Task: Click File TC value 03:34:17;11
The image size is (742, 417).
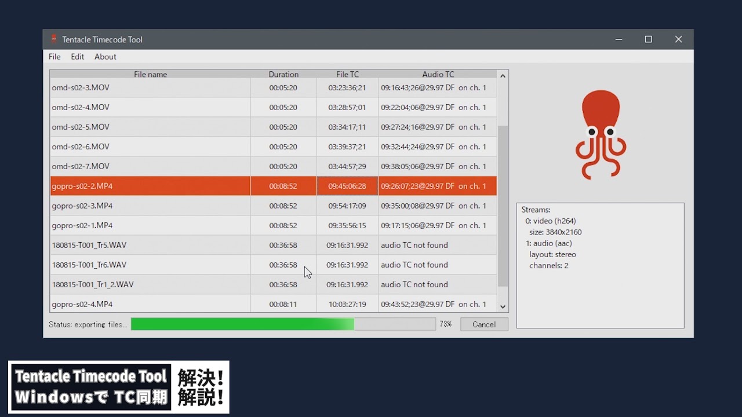Action: point(347,127)
